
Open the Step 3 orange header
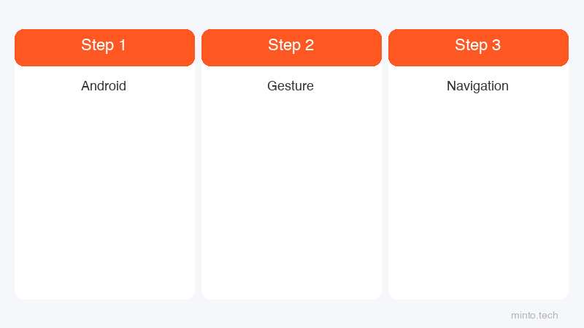click(x=478, y=47)
